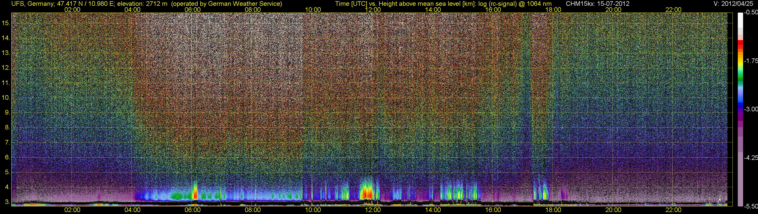Select the '9.' km height axis label
Image resolution: width=758 pixels, height=214 pixels.
pyautogui.click(x=8, y=113)
